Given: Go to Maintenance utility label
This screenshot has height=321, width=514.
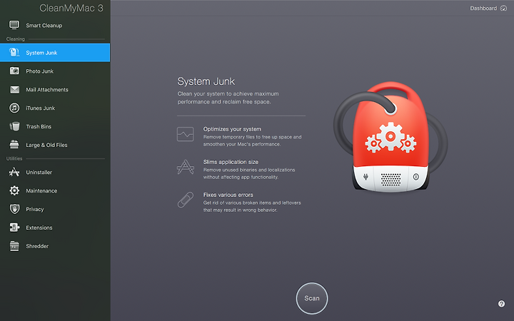Looking at the screenshot, I should click(x=41, y=190).
